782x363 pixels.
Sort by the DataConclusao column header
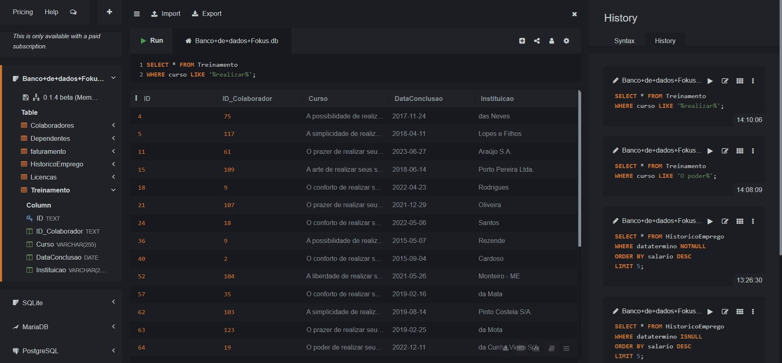[419, 98]
